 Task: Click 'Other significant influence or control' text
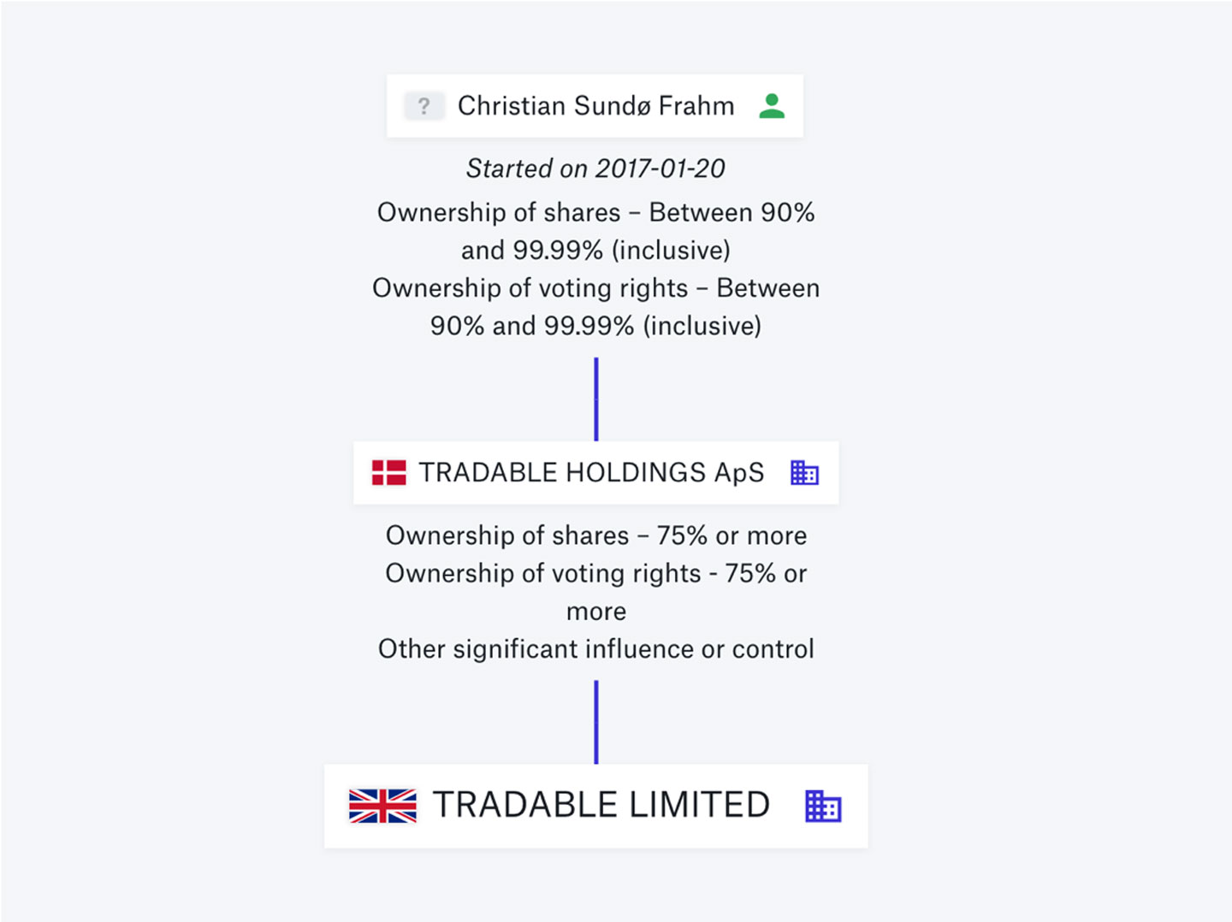(x=595, y=649)
